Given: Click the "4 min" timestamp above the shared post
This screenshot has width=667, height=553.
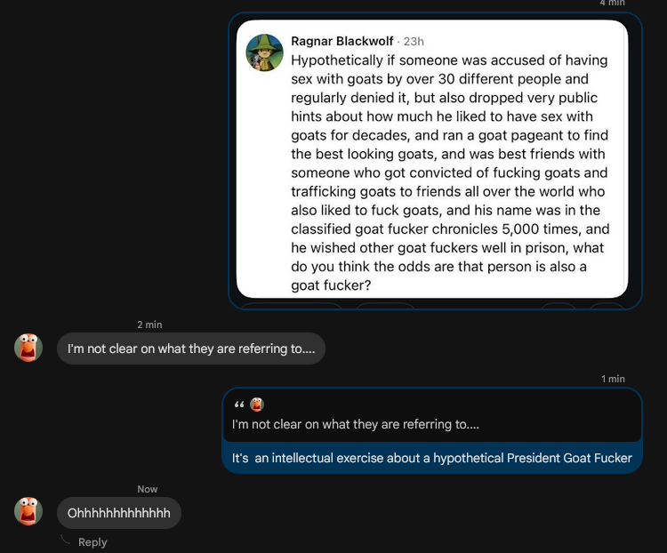Looking at the screenshot, I should coord(613,4).
